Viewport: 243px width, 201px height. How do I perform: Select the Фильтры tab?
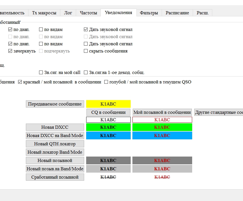pos(149,13)
